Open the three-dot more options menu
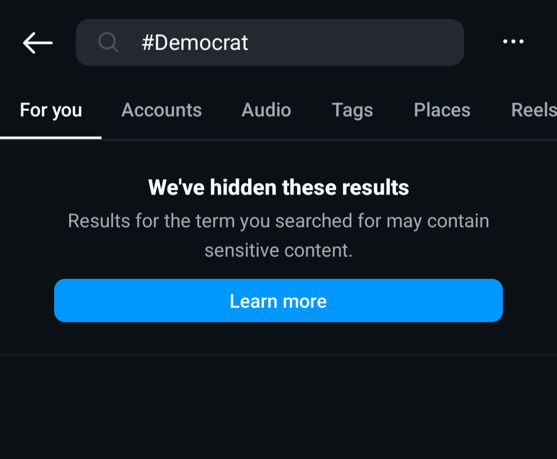The height and width of the screenshot is (459, 557). (x=513, y=42)
